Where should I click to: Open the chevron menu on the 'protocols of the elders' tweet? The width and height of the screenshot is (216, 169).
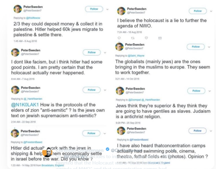pos(105,90)
